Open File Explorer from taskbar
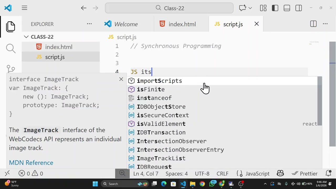Image resolution: width=336 pixels, height=189 pixels. [193, 184]
